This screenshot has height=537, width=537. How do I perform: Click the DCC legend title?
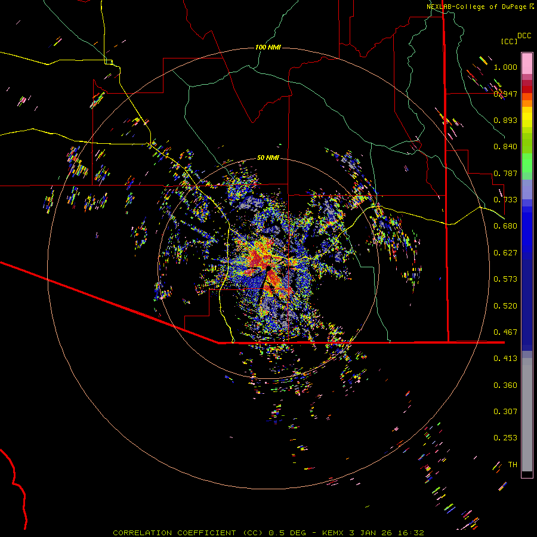pyautogui.click(x=524, y=36)
